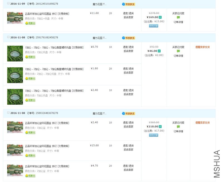The height and width of the screenshot is (182, 223).
Task: Click 提醒卖家发货 for the ¥210.00 order
Action: click(x=203, y=123)
